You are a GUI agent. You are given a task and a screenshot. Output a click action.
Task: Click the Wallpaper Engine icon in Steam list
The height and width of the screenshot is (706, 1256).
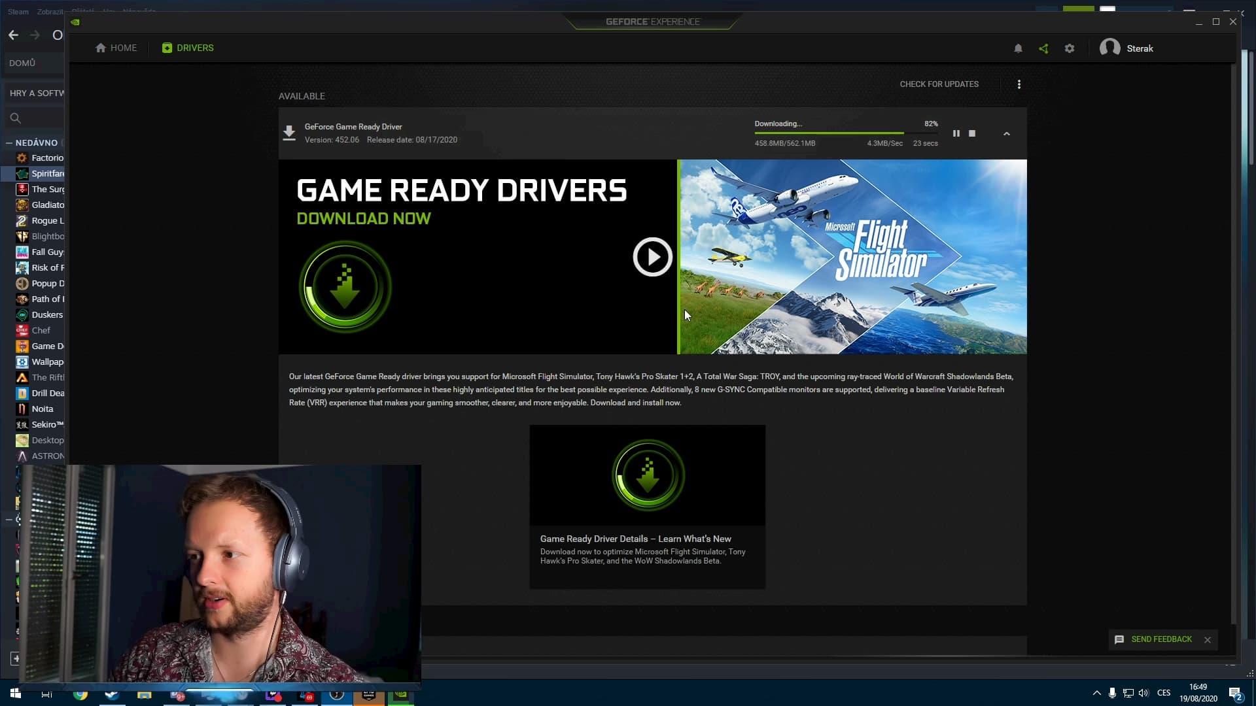pos(22,361)
